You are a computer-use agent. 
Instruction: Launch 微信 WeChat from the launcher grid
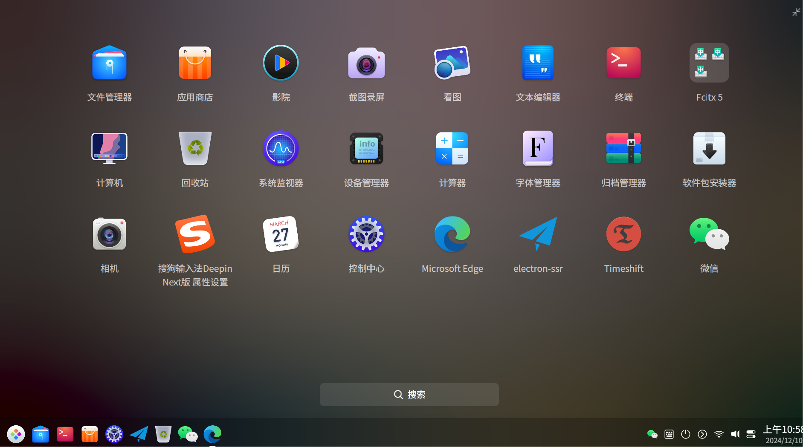tap(709, 234)
